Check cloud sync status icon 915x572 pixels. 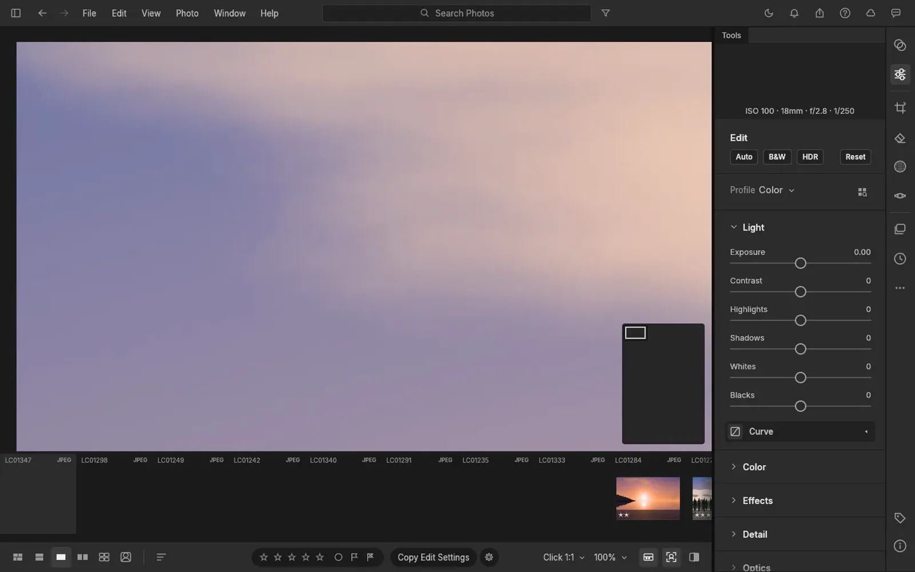click(870, 13)
